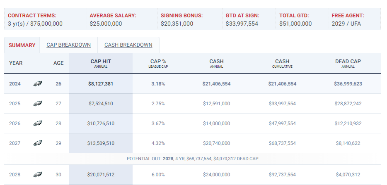This screenshot has height=185, width=387.
Task: Click the Signing Bonus summary box
Action: point(188,19)
